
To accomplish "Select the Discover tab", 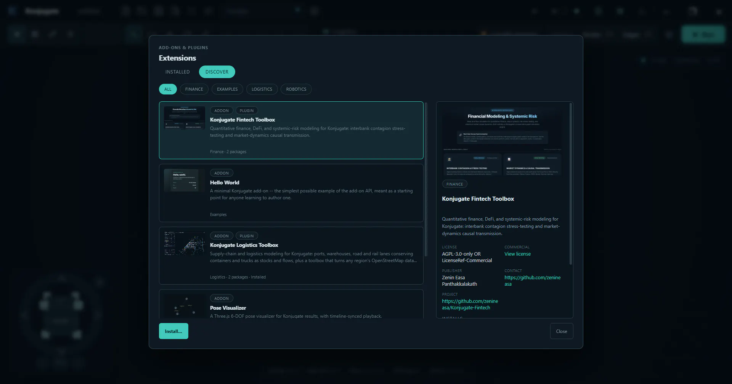I will click(x=217, y=72).
